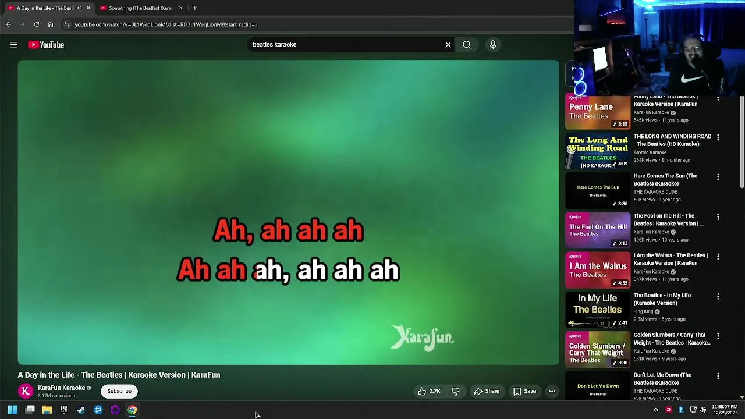745x419 pixels.
Task: Click the karaoke video player area
Action: tap(288, 212)
